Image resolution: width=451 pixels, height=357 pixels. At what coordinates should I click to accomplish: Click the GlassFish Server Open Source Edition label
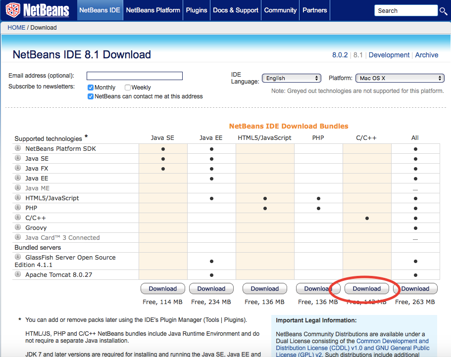tap(65, 261)
